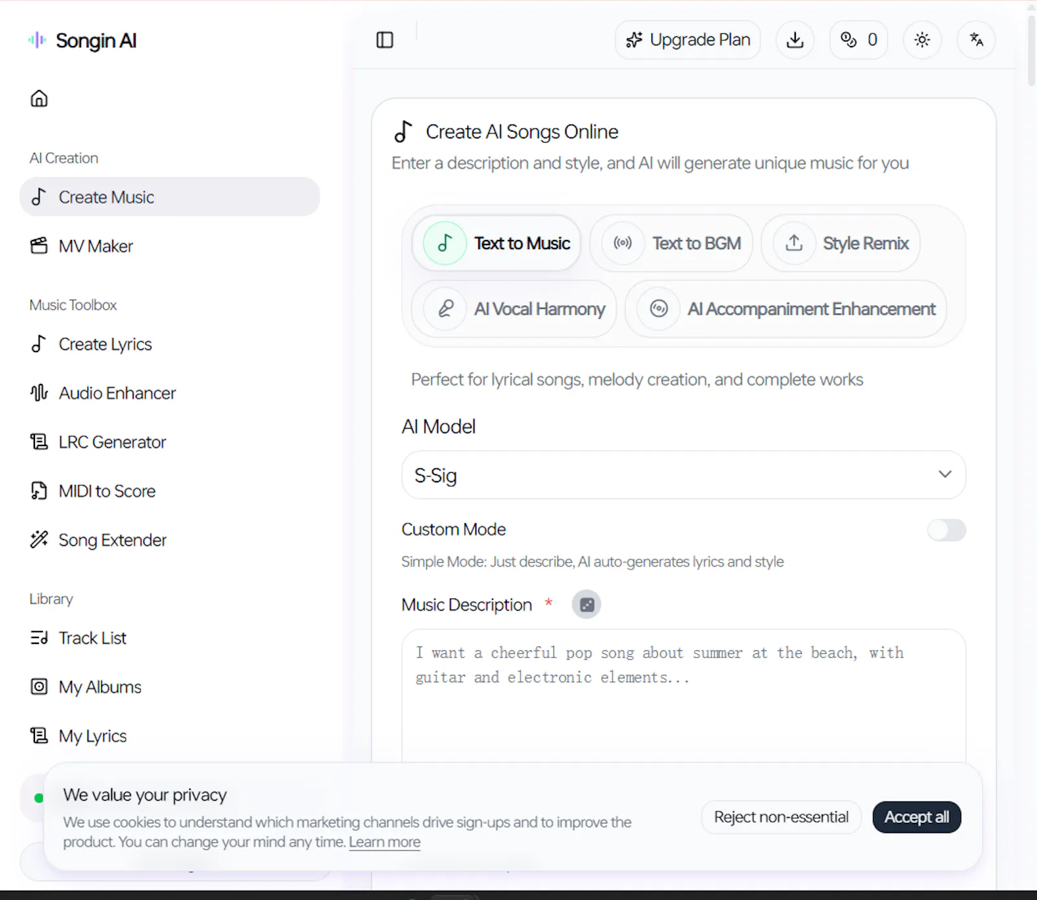Click the Simple Mode description text

click(592, 562)
